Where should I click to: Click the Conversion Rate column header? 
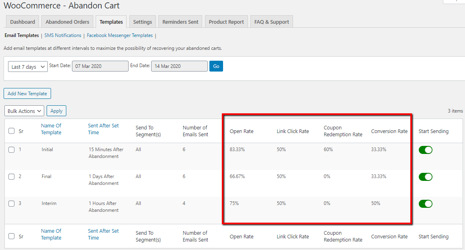pyautogui.click(x=389, y=131)
